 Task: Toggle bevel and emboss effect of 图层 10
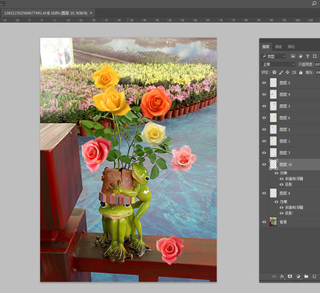282,179
